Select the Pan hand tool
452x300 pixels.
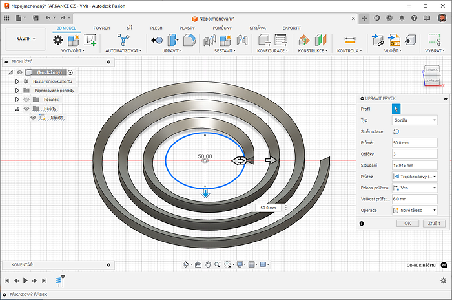click(x=208, y=264)
